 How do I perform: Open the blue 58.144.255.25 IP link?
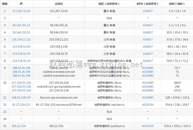pos(21,25)
